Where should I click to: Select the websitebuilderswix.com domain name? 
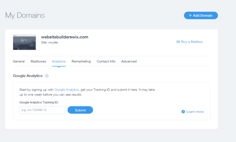(65, 37)
